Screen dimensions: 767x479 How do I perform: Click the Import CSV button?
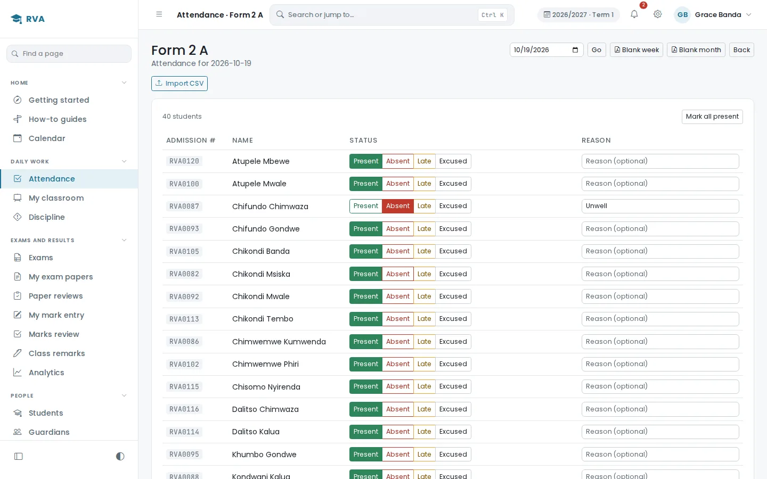179,84
